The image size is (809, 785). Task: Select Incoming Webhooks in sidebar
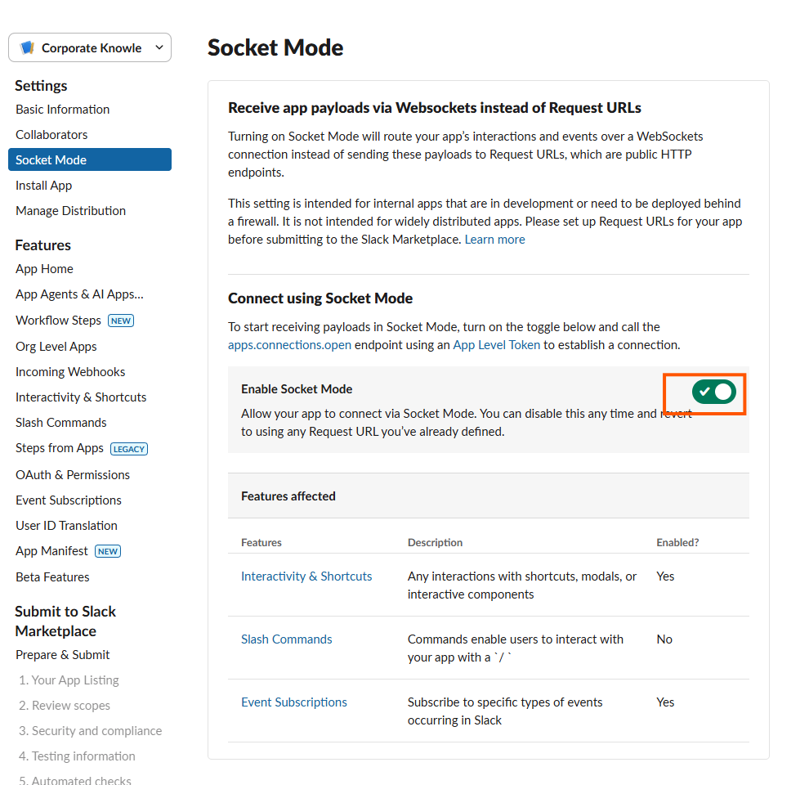pos(70,372)
